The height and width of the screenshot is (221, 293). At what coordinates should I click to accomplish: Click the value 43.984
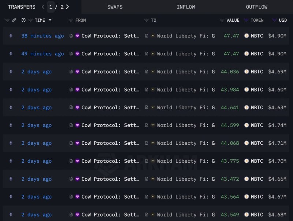(230, 89)
